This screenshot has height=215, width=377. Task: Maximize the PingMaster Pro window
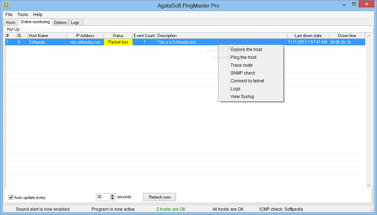click(x=354, y=4)
